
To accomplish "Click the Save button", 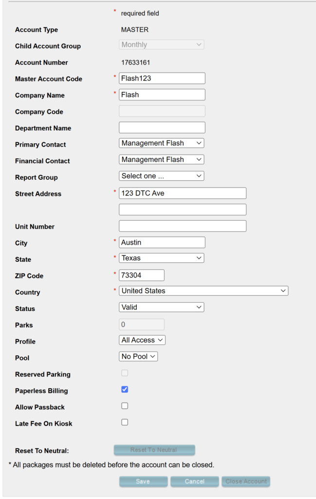I will (143, 481).
